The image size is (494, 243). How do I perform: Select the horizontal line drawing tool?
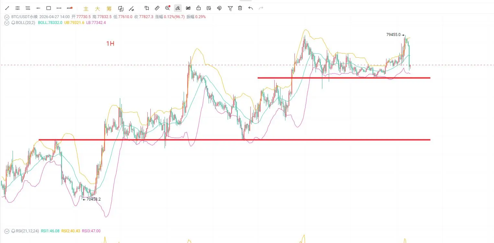pyautogui.click(x=38, y=8)
